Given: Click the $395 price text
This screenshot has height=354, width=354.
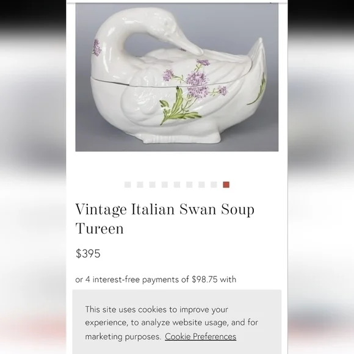Looking at the screenshot, I should pos(88,253).
